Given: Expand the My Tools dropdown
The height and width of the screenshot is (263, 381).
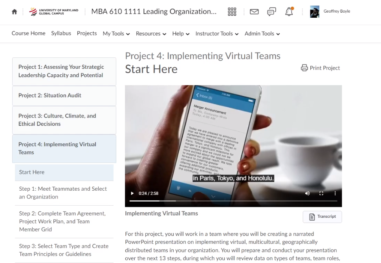Looking at the screenshot, I should tap(116, 34).
